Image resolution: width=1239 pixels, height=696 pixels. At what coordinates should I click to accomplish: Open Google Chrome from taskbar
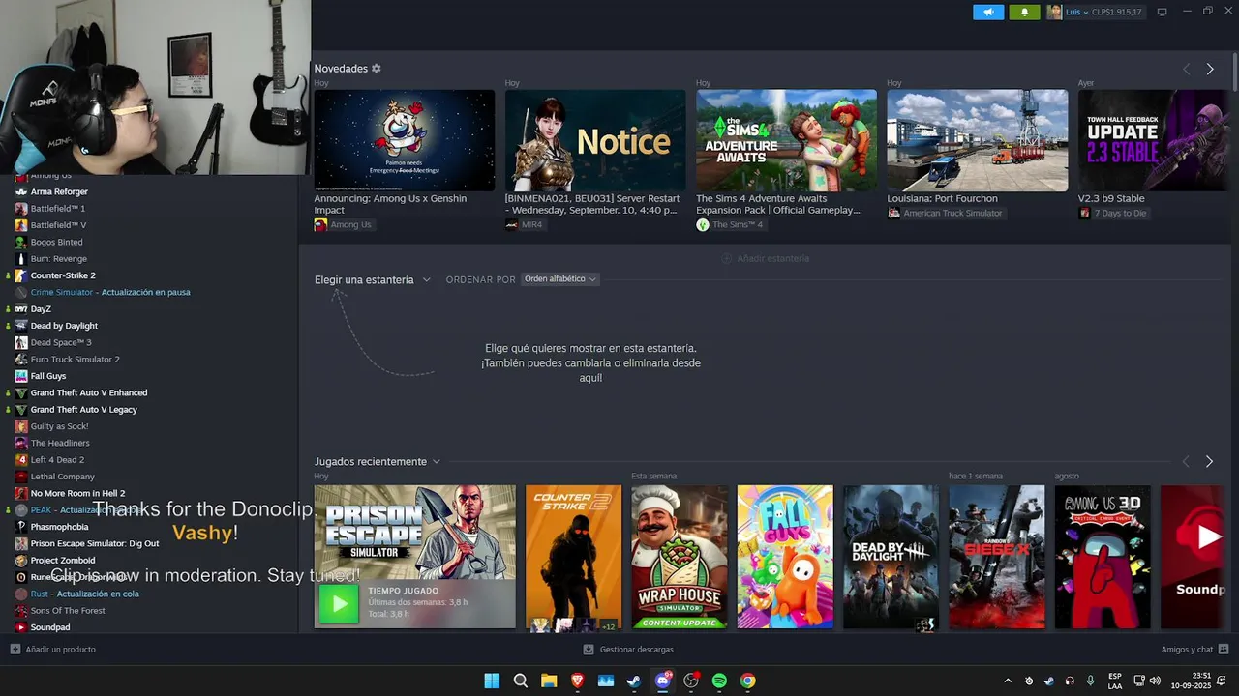coord(748,681)
